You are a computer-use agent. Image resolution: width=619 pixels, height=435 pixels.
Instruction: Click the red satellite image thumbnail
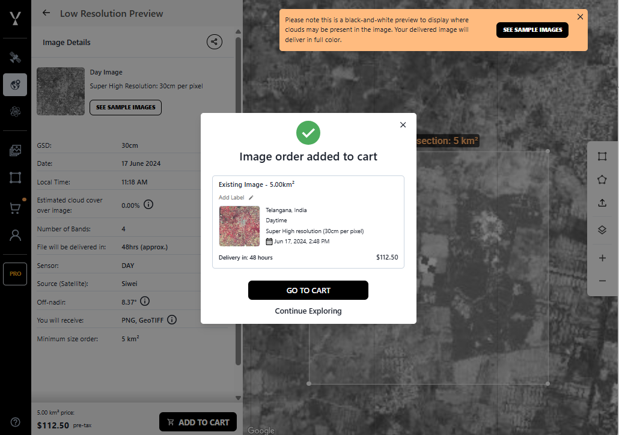[239, 226]
